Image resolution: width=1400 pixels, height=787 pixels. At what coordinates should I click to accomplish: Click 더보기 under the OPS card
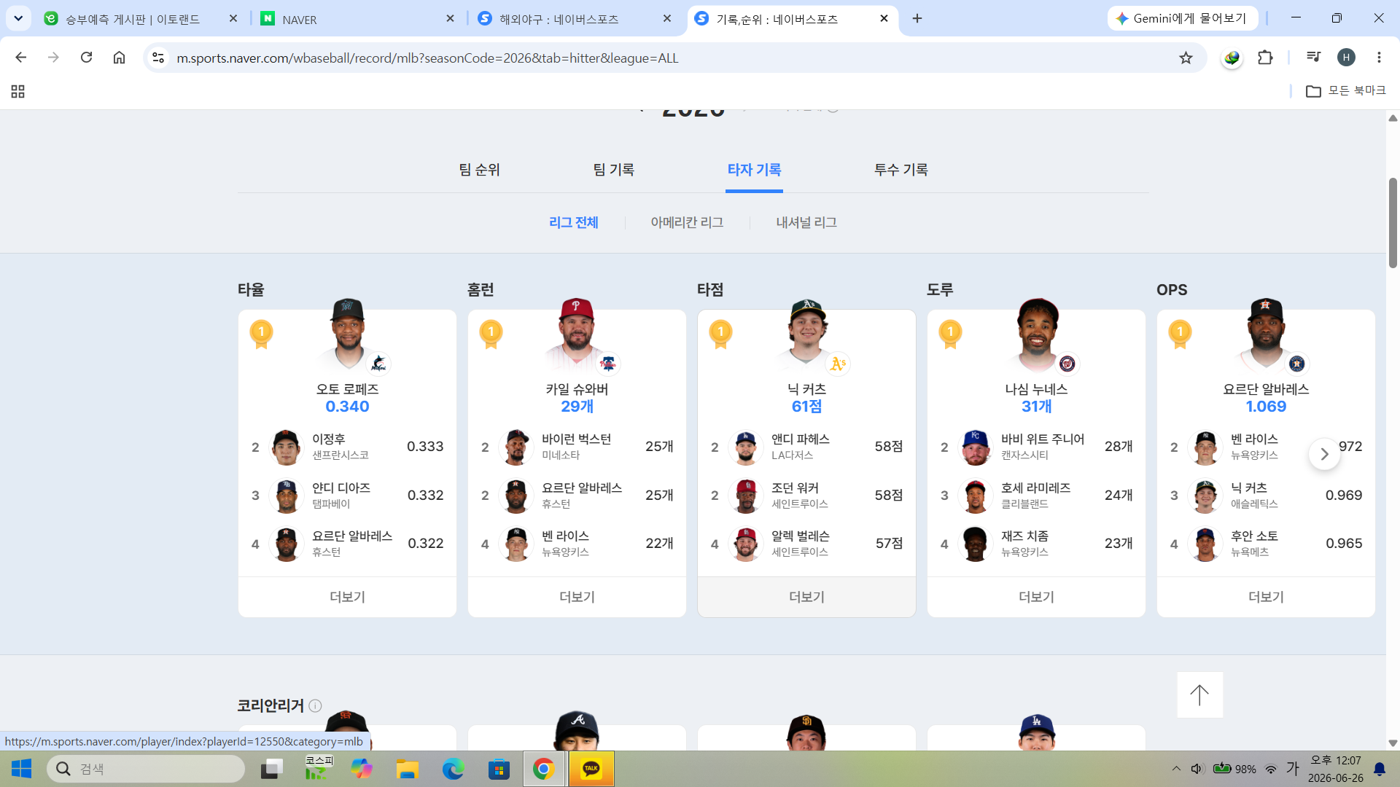point(1266,597)
